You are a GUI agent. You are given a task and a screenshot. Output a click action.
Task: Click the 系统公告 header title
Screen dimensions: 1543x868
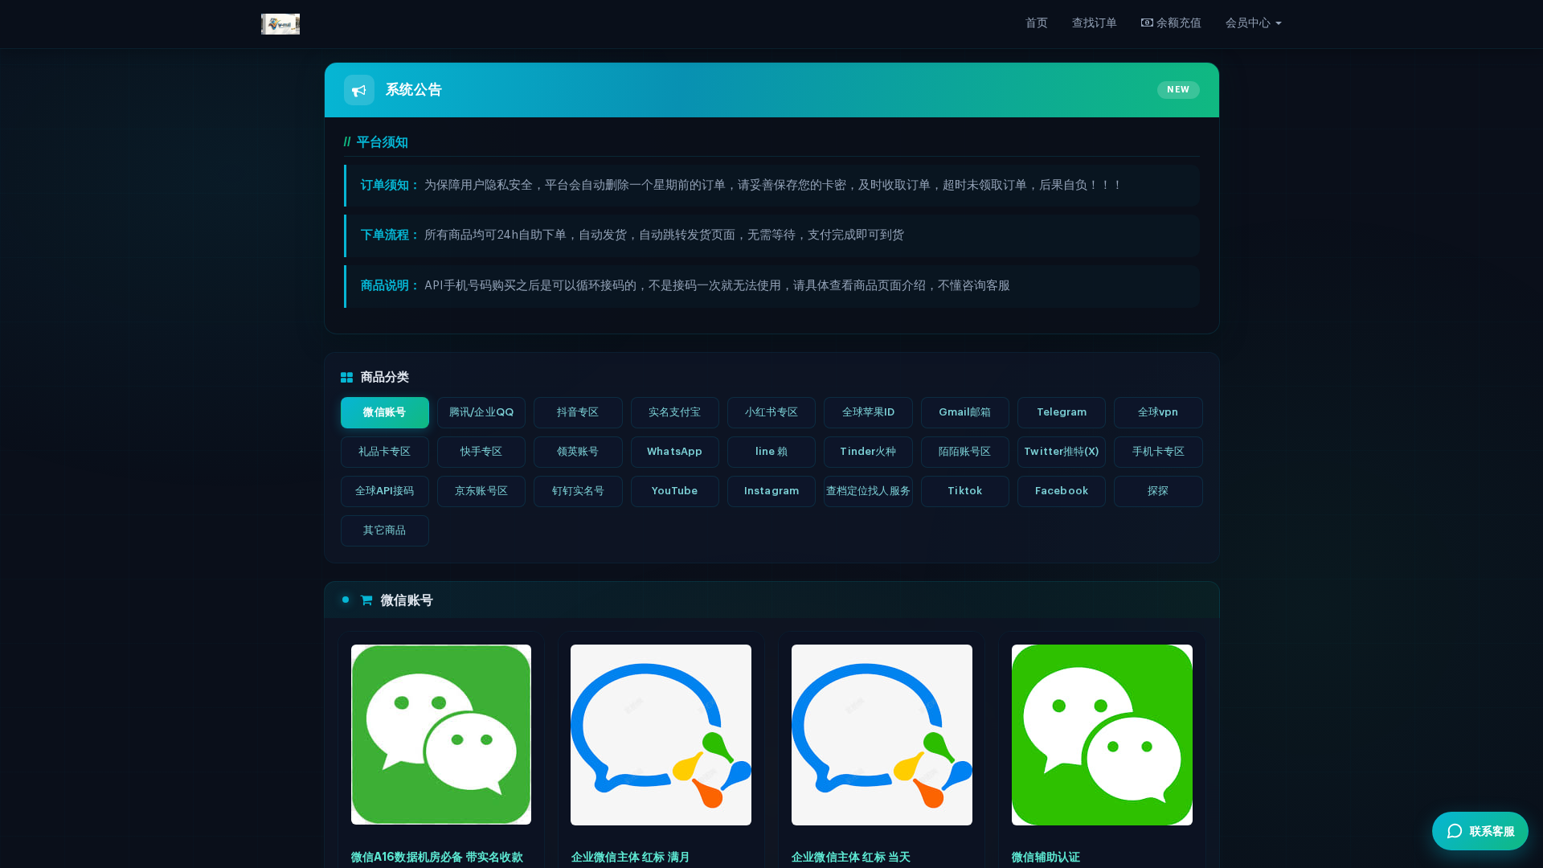coord(414,90)
